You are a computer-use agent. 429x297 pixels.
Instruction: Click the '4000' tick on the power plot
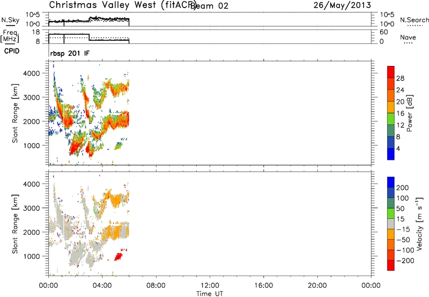[31, 73]
